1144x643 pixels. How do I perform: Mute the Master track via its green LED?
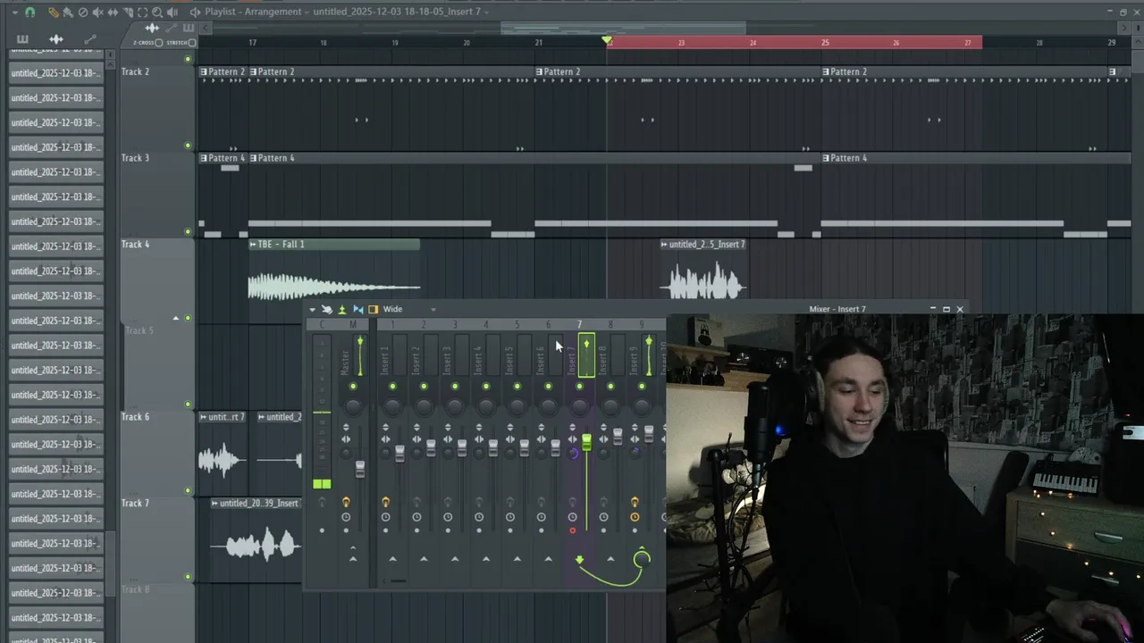[x=353, y=387]
